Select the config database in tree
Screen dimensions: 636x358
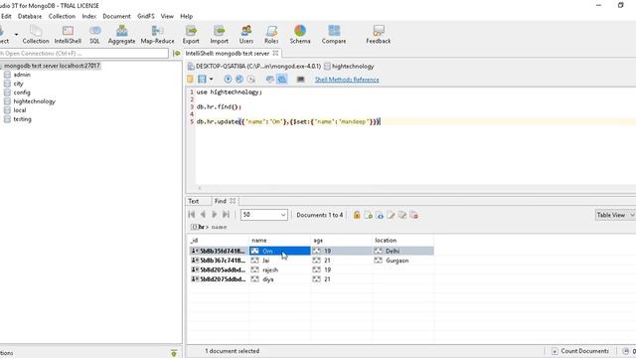pyautogui.click(x=22, y=92)
